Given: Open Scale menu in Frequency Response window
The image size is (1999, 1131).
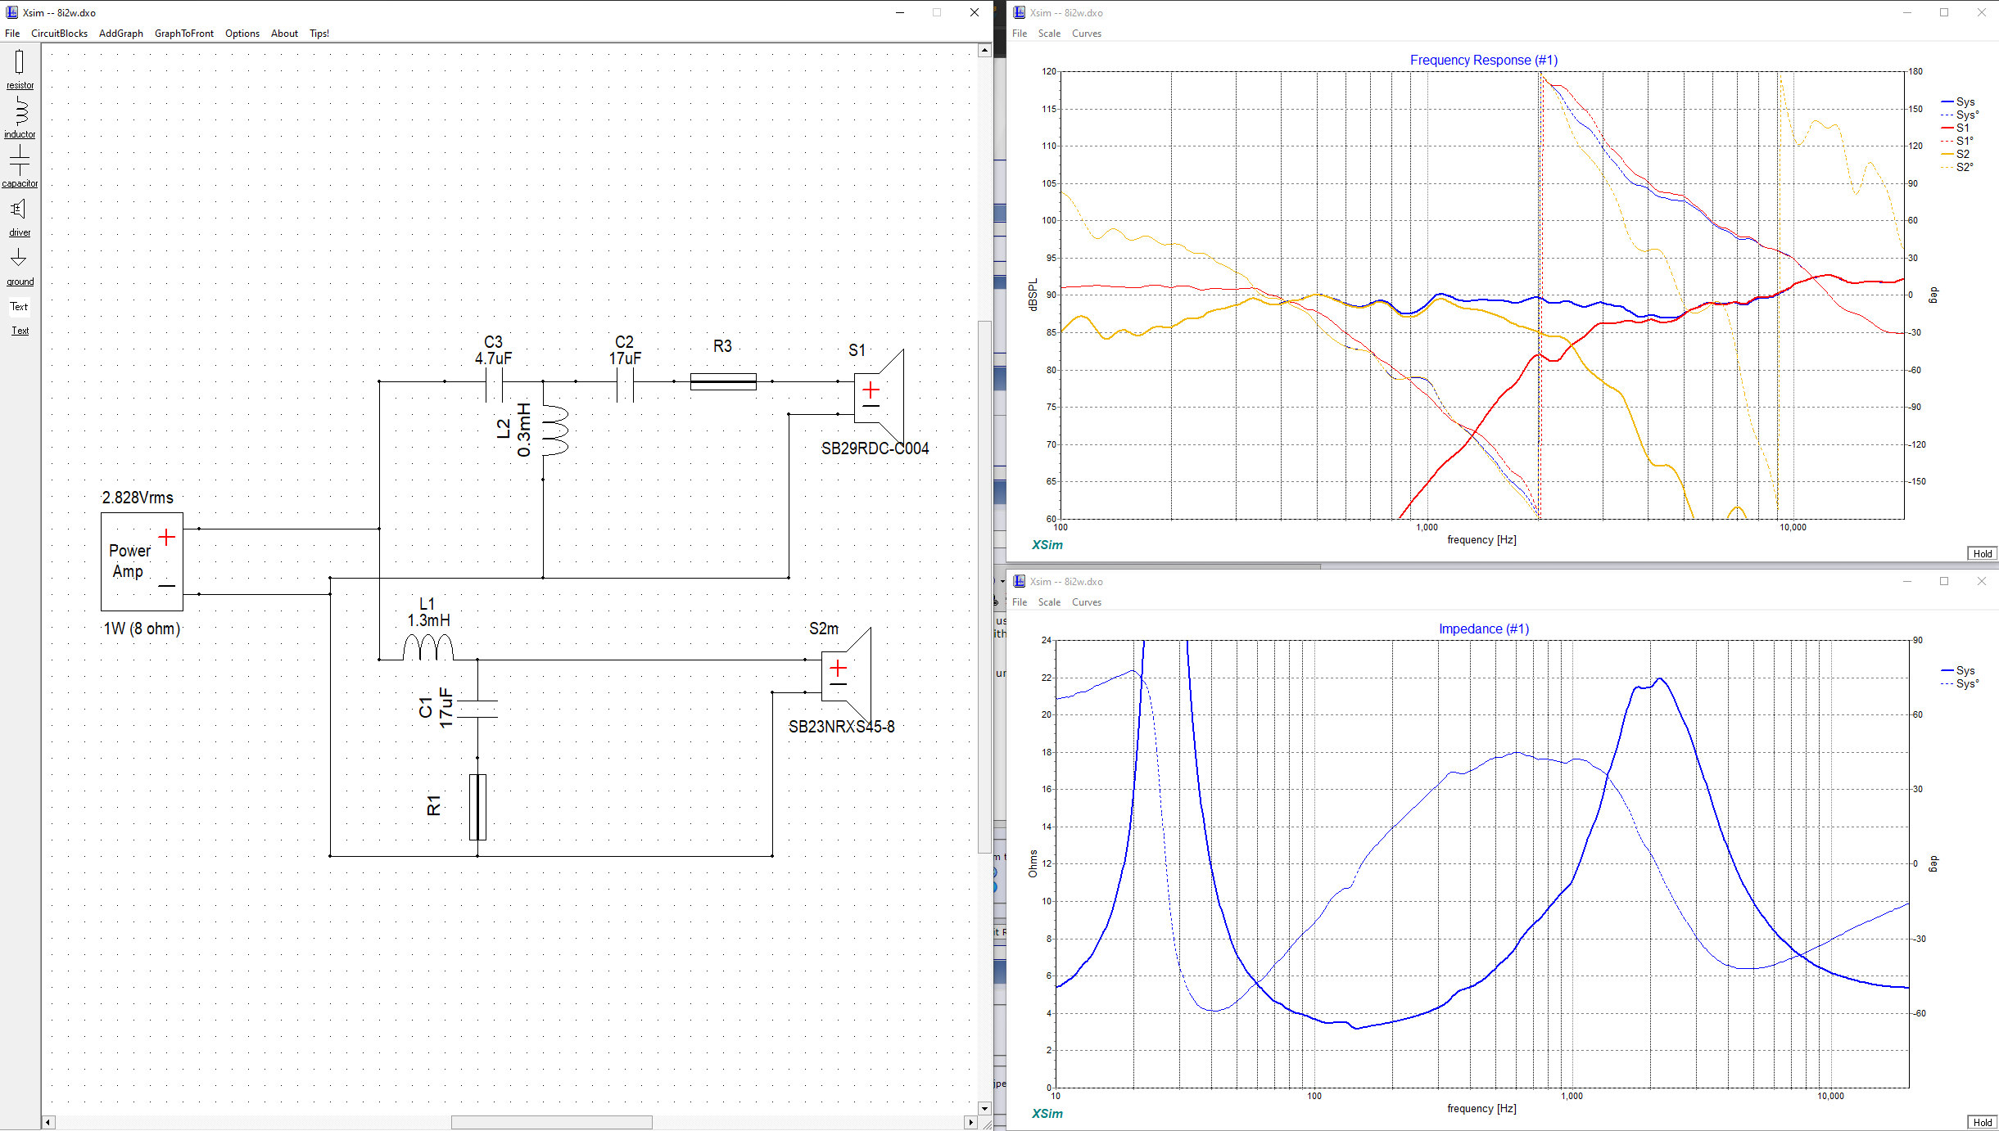Looking at the screenshot, I should [x=1049, y=34].
